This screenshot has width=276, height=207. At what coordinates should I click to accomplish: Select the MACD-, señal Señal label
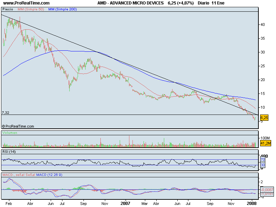point(19,175)
